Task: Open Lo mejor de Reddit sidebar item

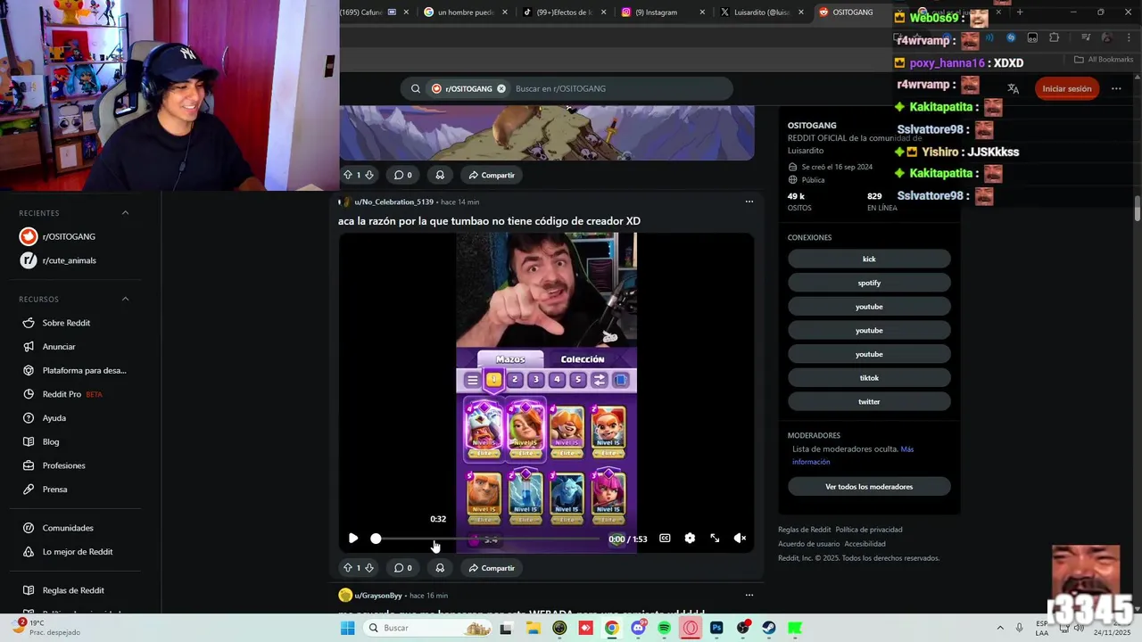Action: pyautogui.click(x=77, y=552)
